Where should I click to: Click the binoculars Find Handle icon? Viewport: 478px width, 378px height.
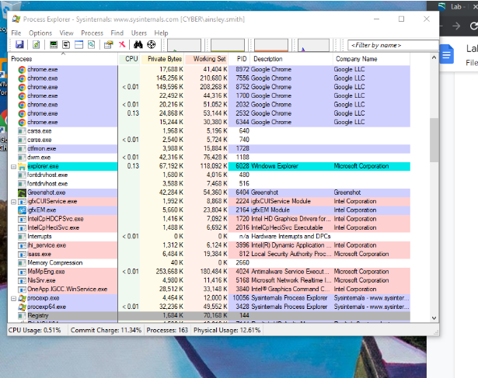click(138, 45)
